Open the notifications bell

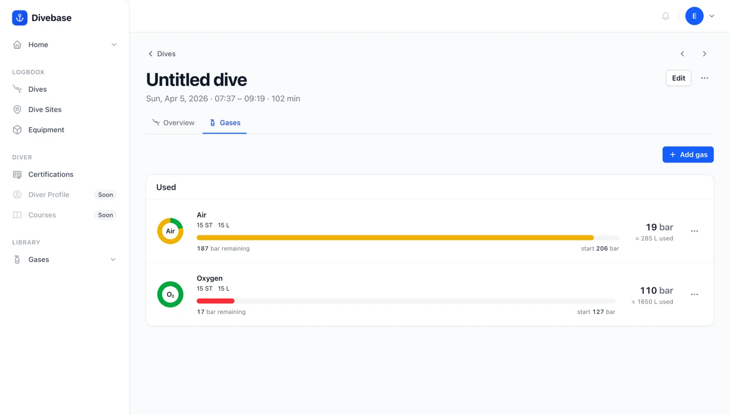pos(666,16)
